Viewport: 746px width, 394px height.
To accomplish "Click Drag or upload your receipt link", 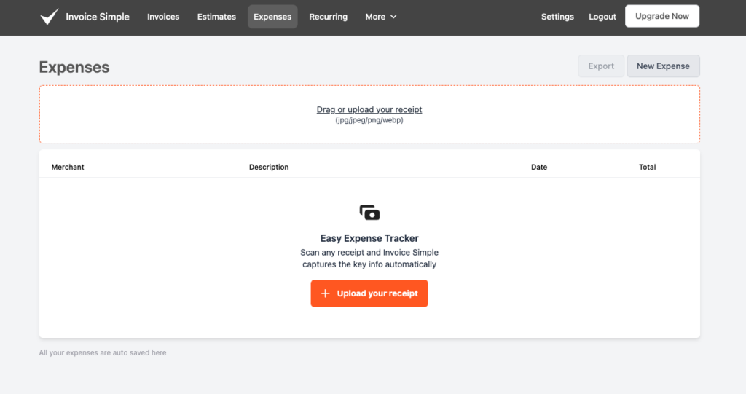I will [369, 109].
